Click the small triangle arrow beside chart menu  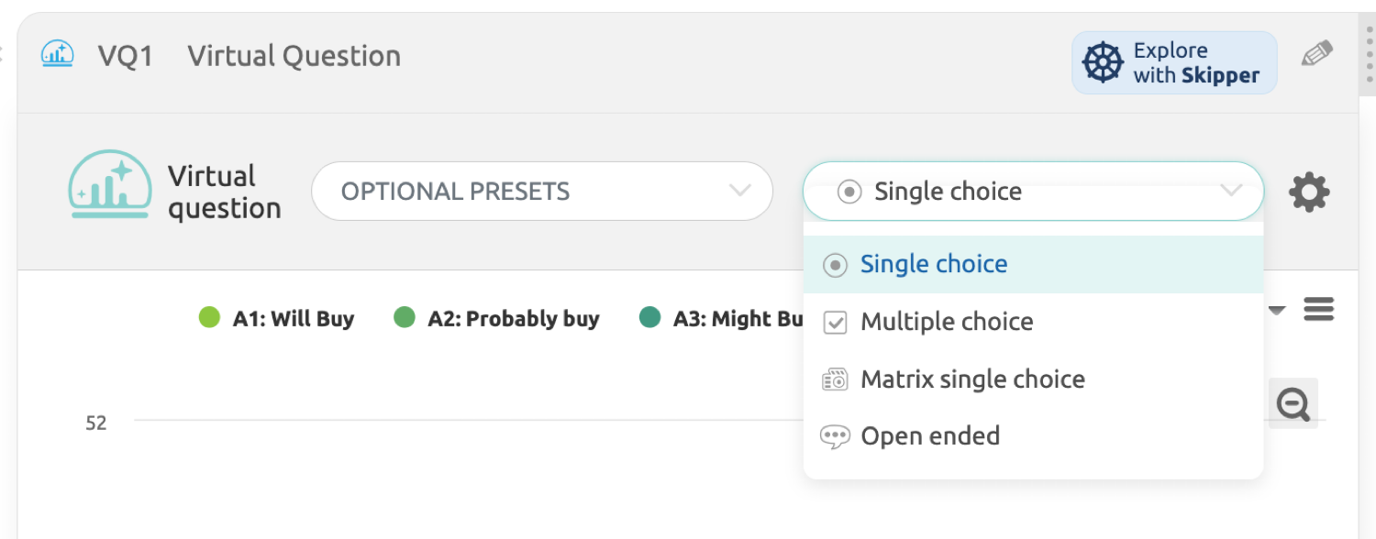(x=1276, y=311)
